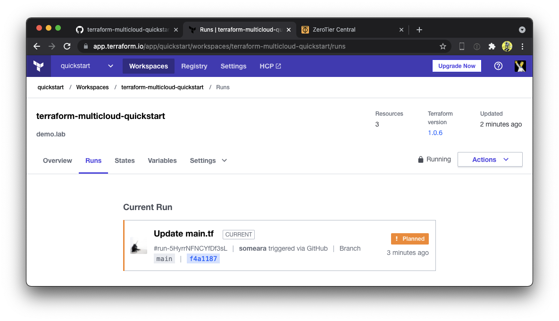Click the Current Run heading
Image resolution: width=559 pixels, height=321 pixels.
click(148, 207)
